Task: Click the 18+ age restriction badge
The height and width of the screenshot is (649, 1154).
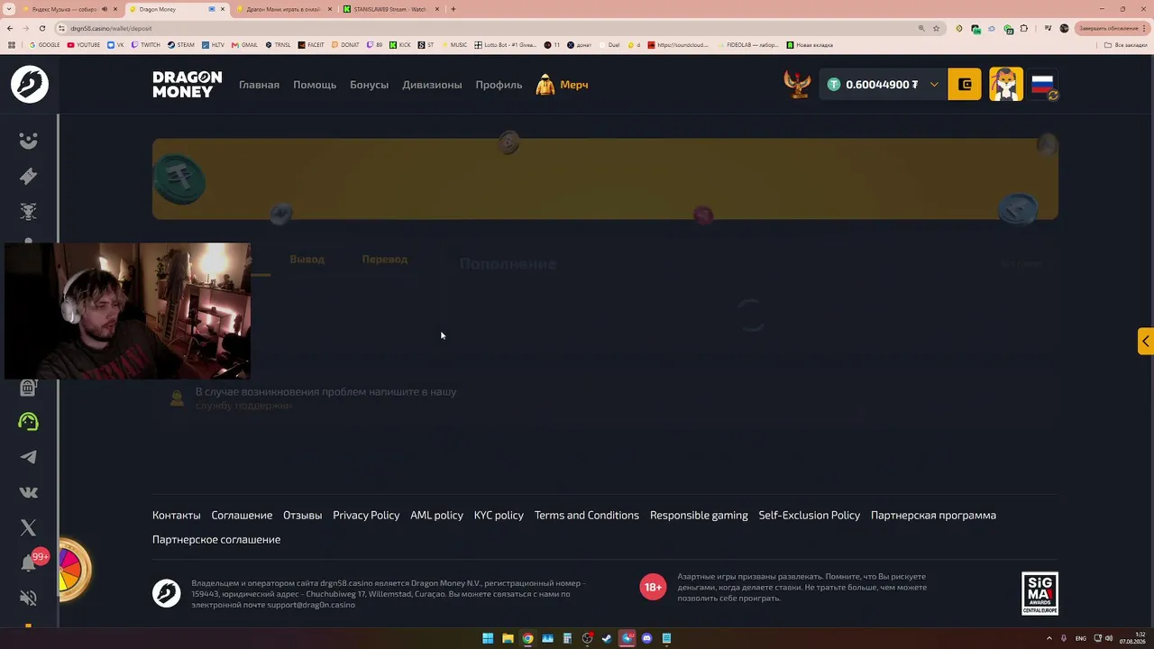Action: 653,587
